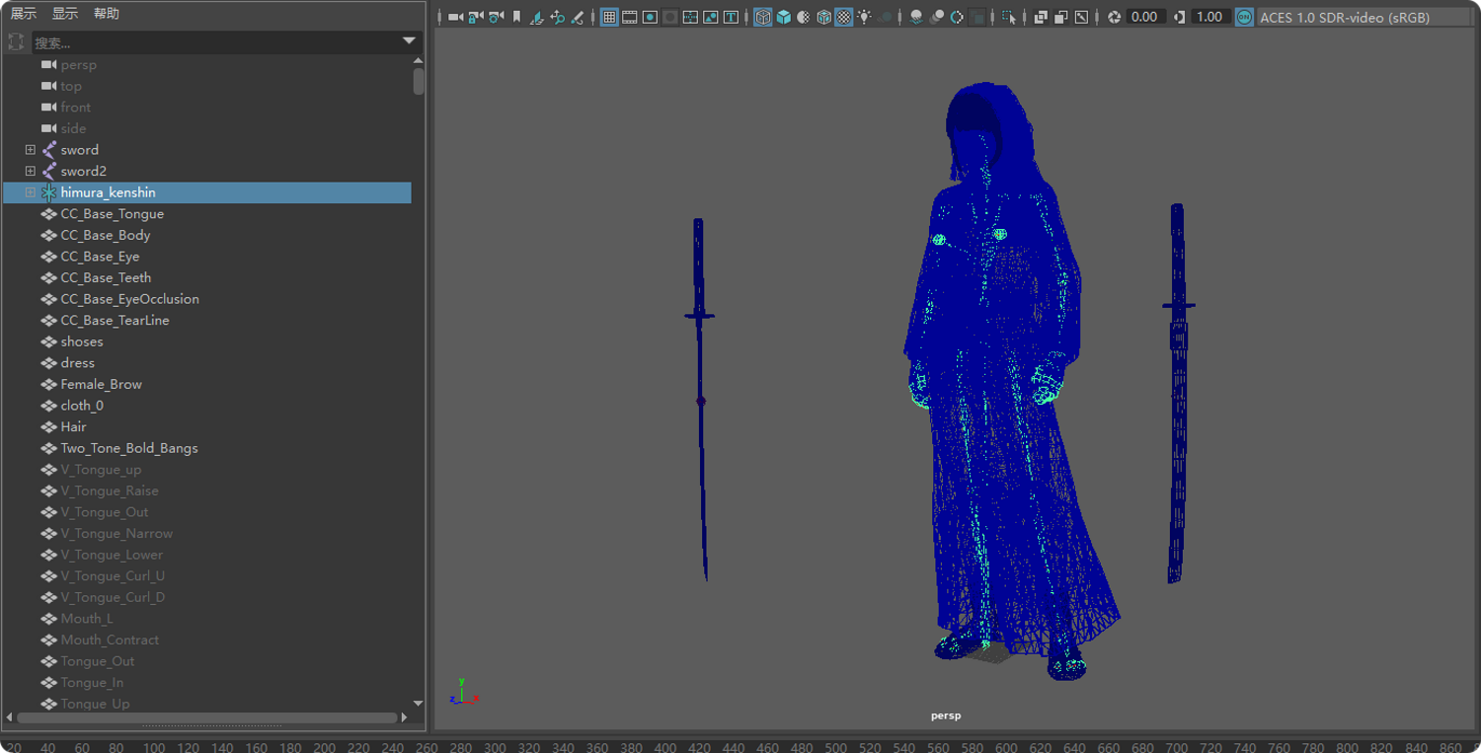This screenshot has width=1481, height=753.
Task: Toggle Multisample Anti-aliasing icon
Action: tap(957, 17)
